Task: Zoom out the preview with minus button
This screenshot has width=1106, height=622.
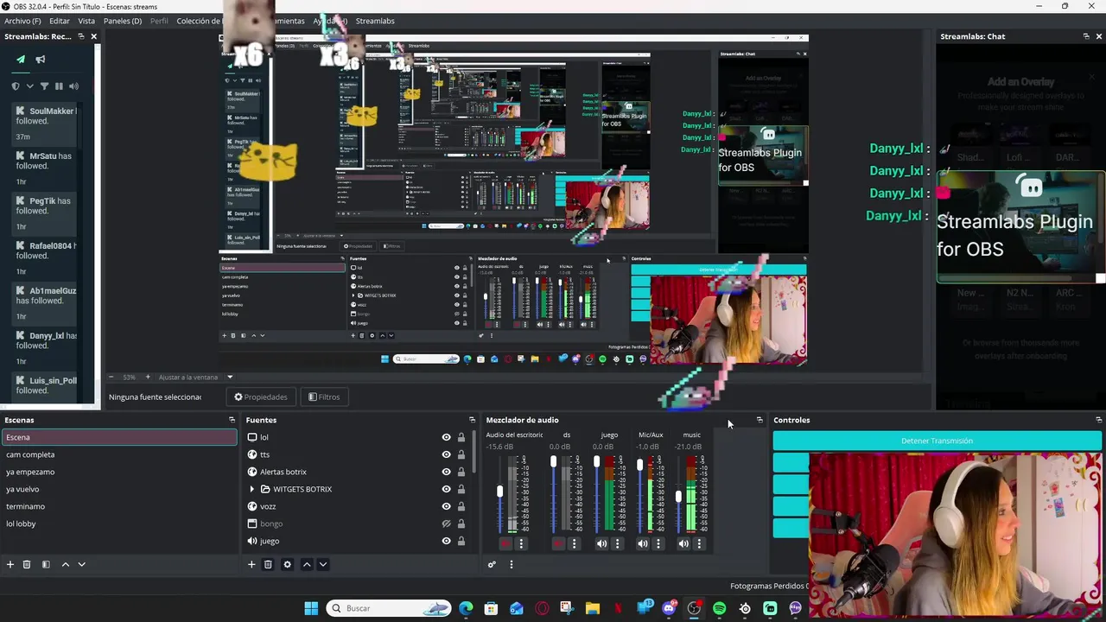Action: pos(111,377)
